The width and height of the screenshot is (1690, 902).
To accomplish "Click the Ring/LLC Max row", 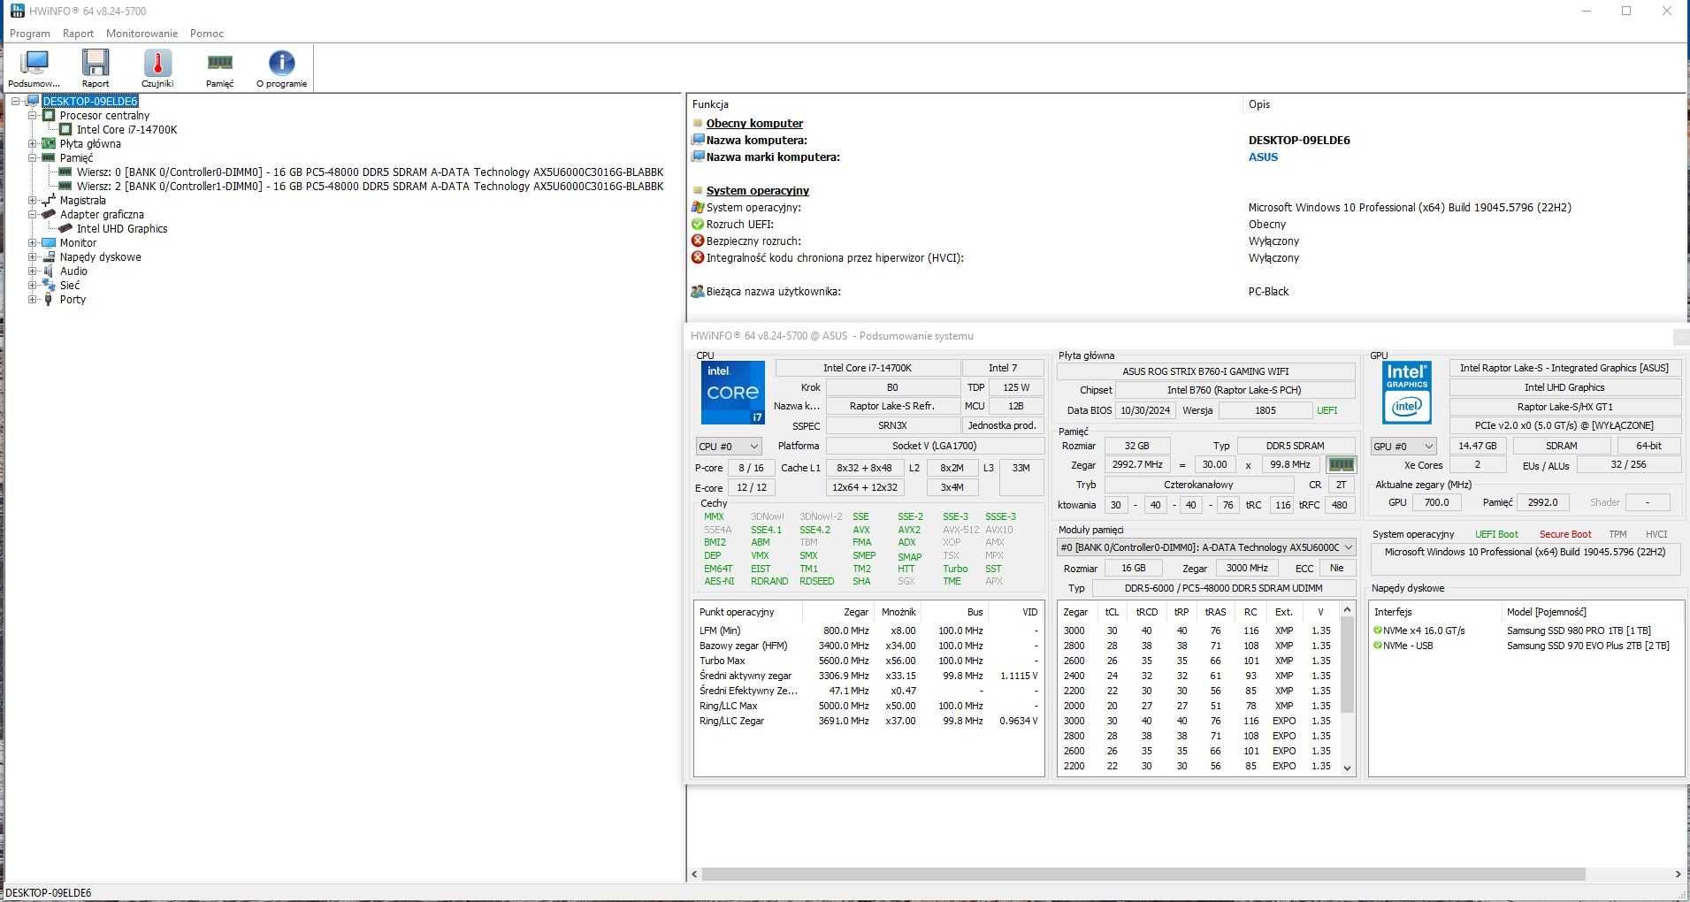I will 868,707.
